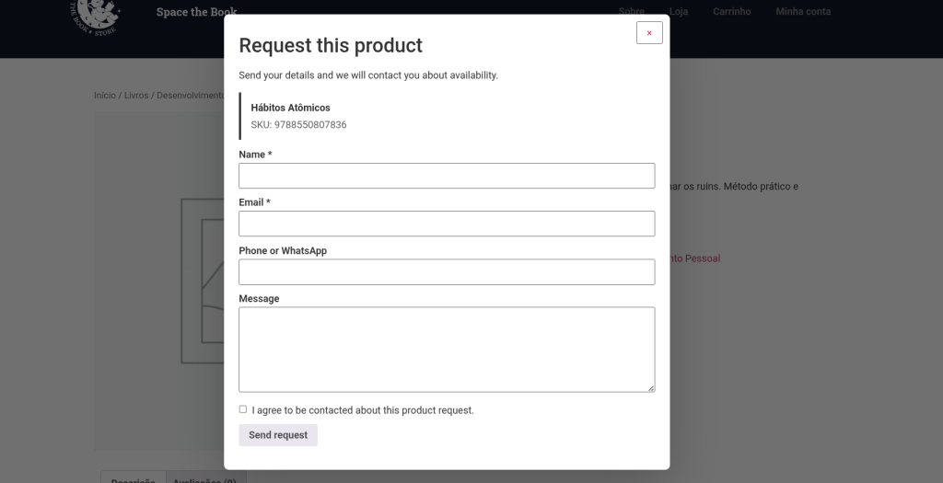Open the Carrinho menu item
Image resolution: width=943 pixels, height=483 pixels.
tap(731, 11)
